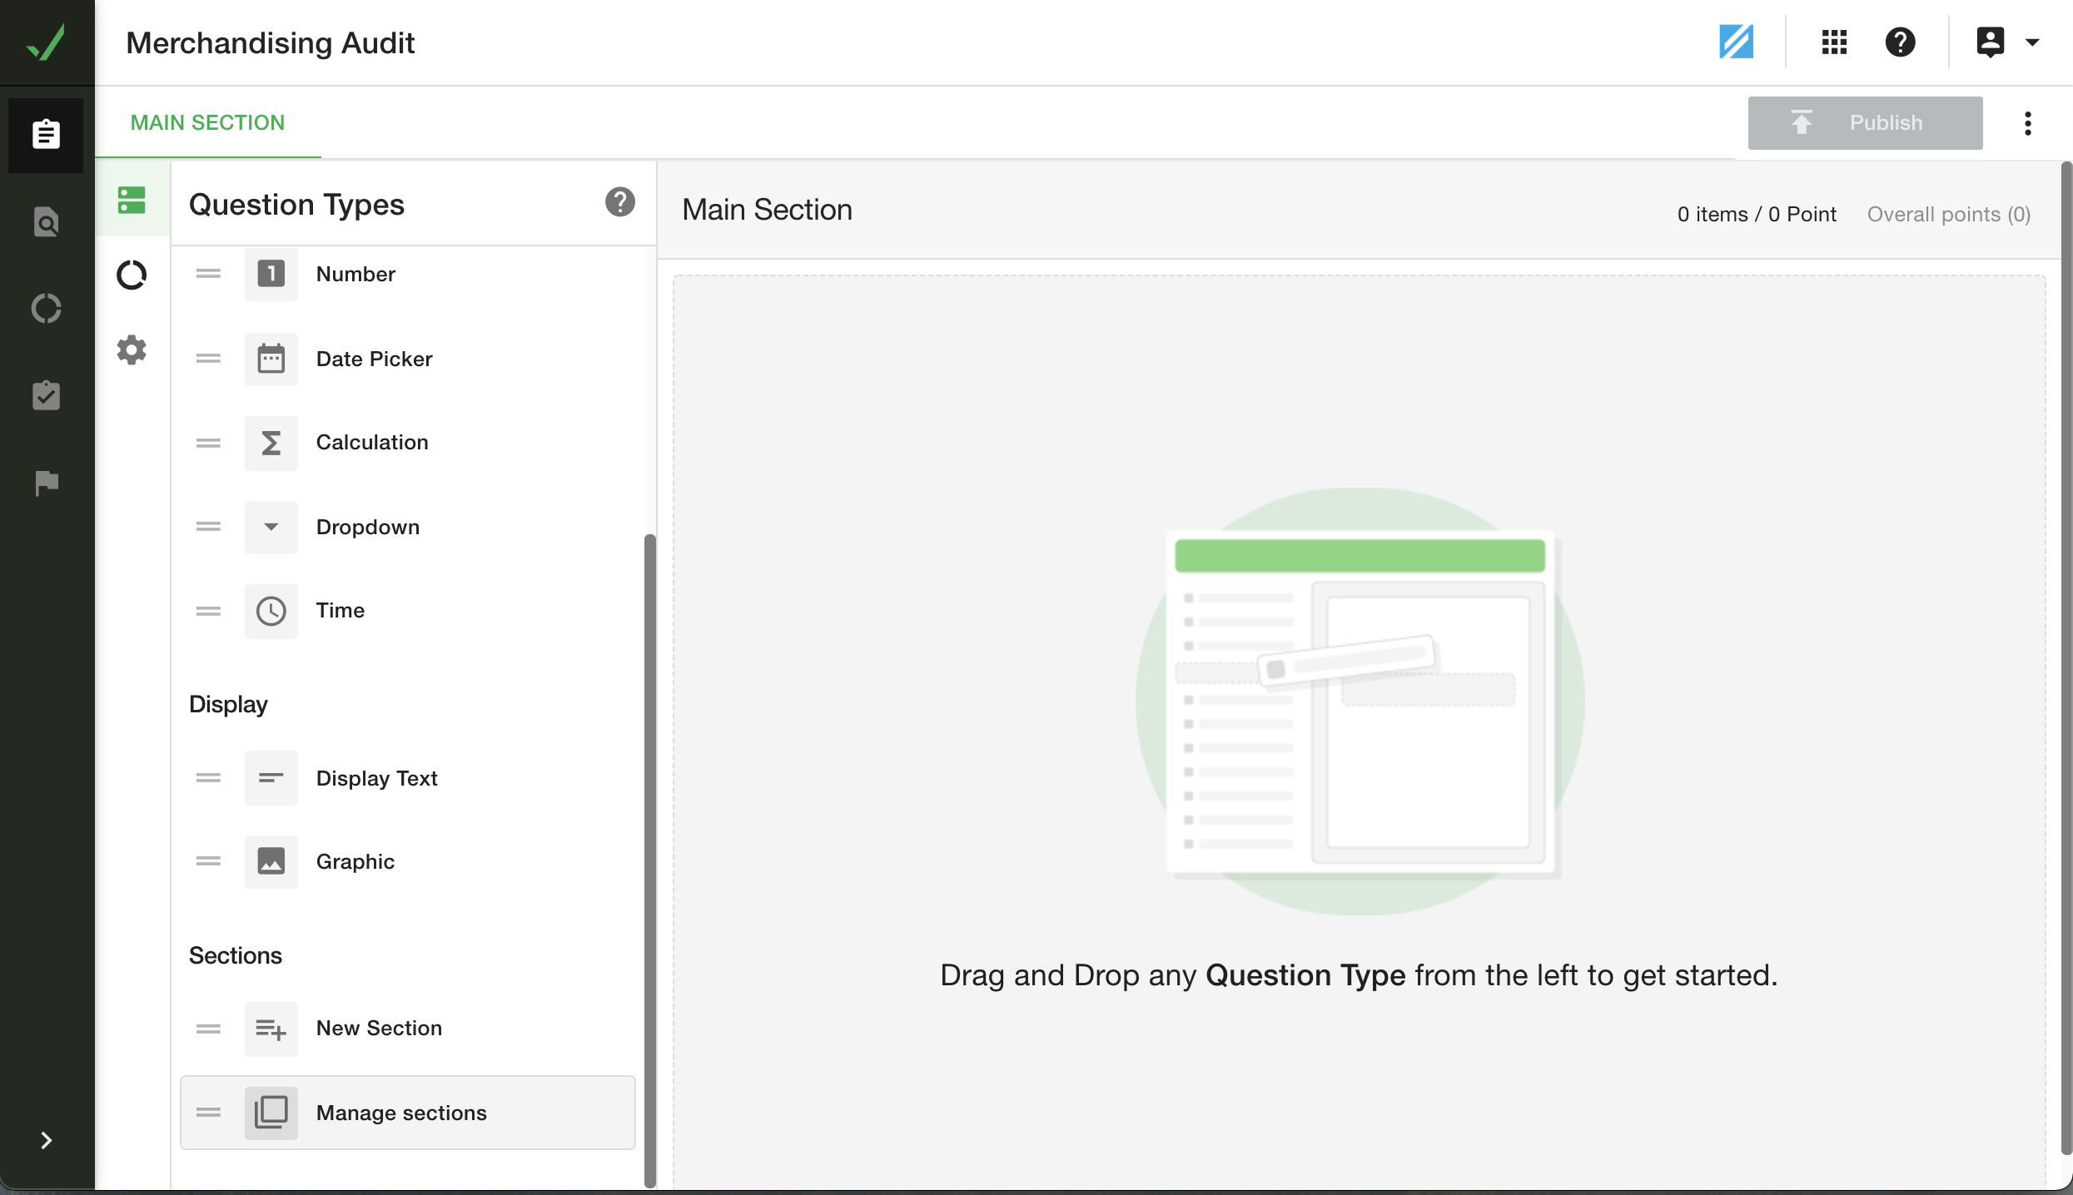Grab the drag handle beside Dropdown
Screen dimensions: 2073x1195
click(x=208, y=527)
